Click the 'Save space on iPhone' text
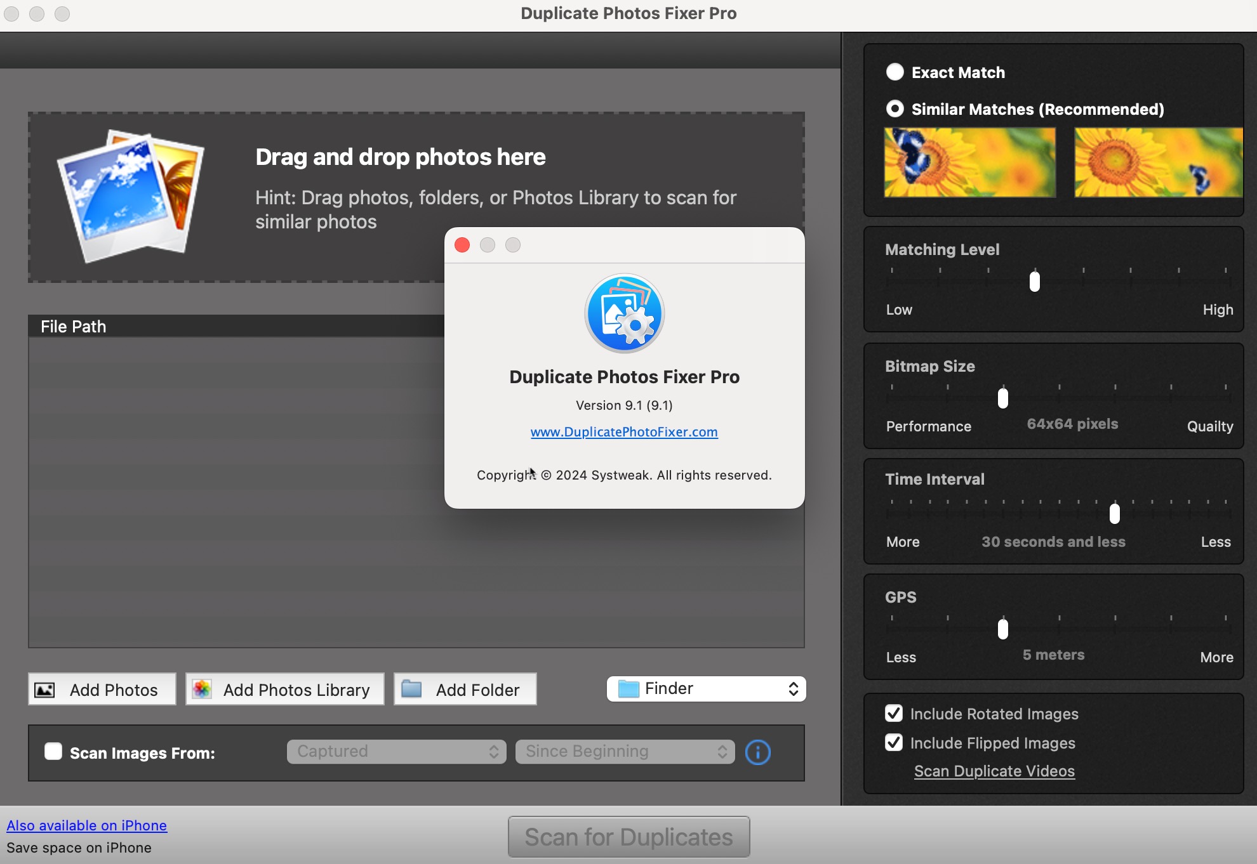Image resolution: width=1257 pixels, height=864 pixels. (79, 848)
